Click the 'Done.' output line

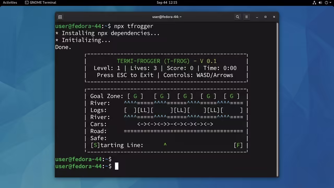(x=63, y=47)
